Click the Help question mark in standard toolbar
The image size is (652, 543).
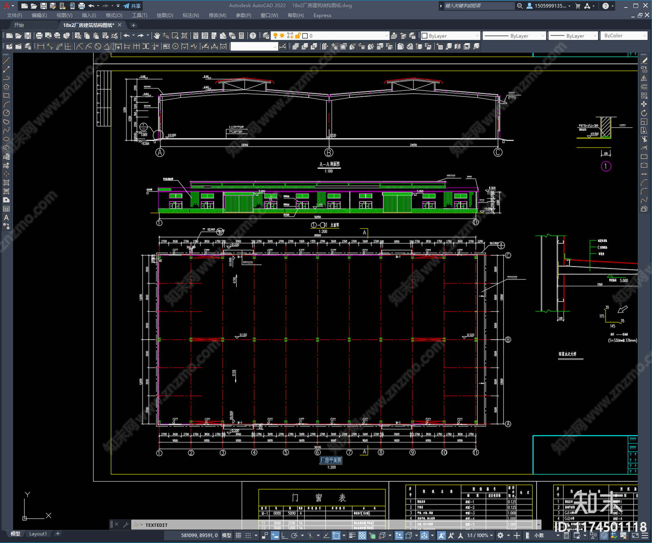click(x=253, y=36)
